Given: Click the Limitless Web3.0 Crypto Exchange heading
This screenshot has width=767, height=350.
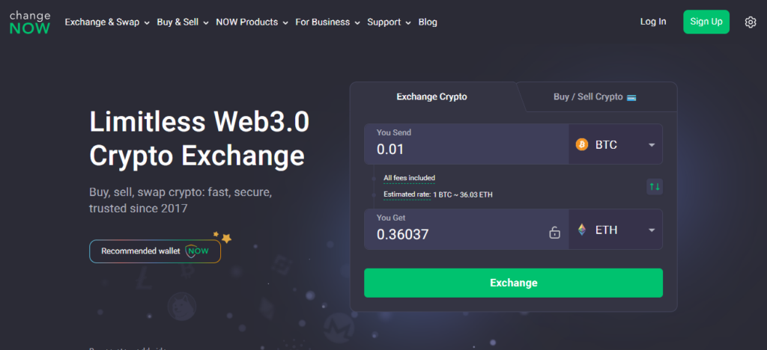Looking at the screenshot, I should point(199,138).
